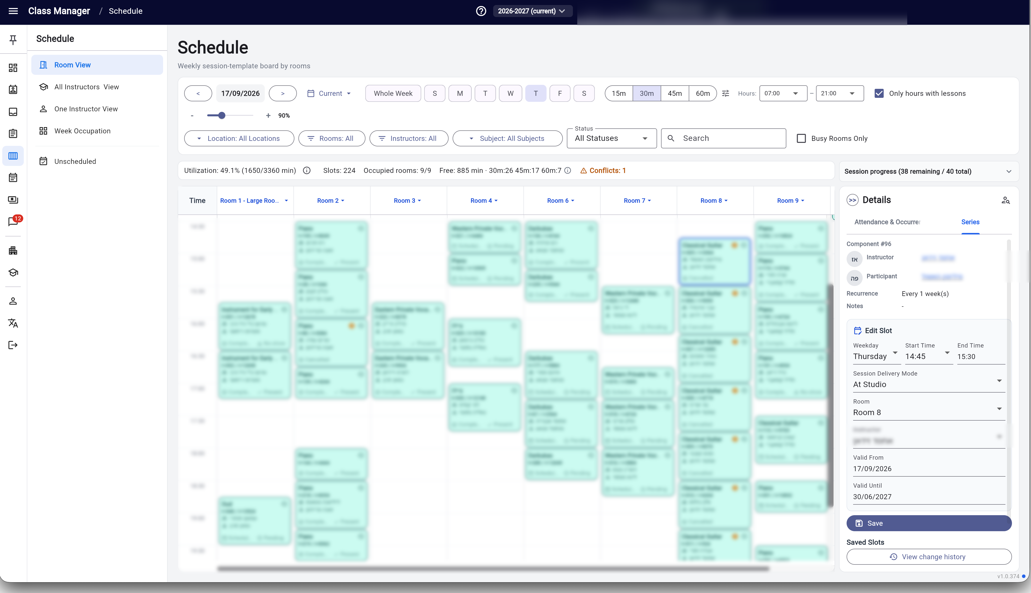Go to next date with > button
The width and height of the screenshot is (1031, 593).
[283, 93]
